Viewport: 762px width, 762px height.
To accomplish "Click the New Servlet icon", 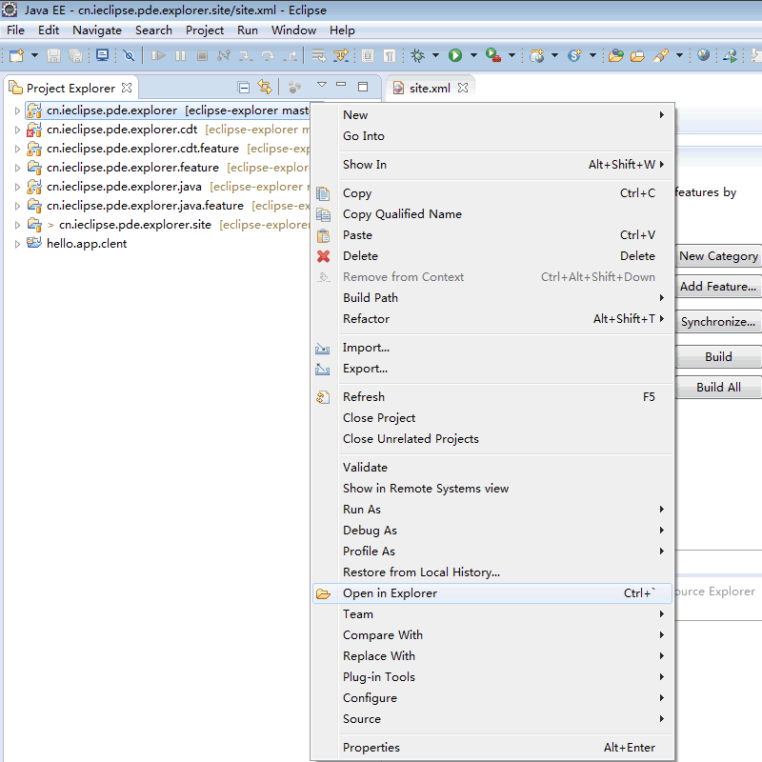I will [x=574, y=56].
